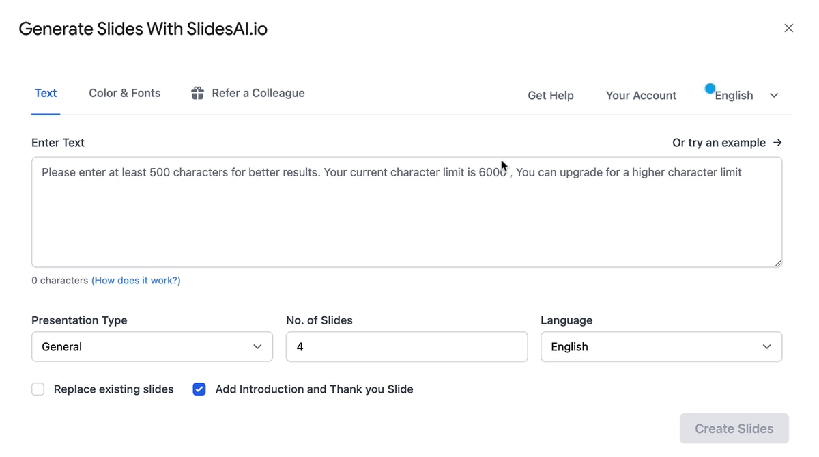Open Your Account
The height and width of the screenshot is (457, 819).
[x=641, y=96]
